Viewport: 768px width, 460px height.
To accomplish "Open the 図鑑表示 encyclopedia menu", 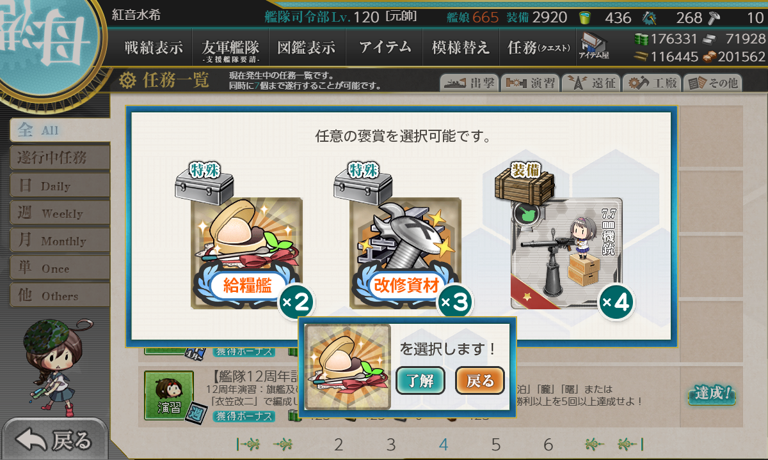I will [x=307, y=47].
